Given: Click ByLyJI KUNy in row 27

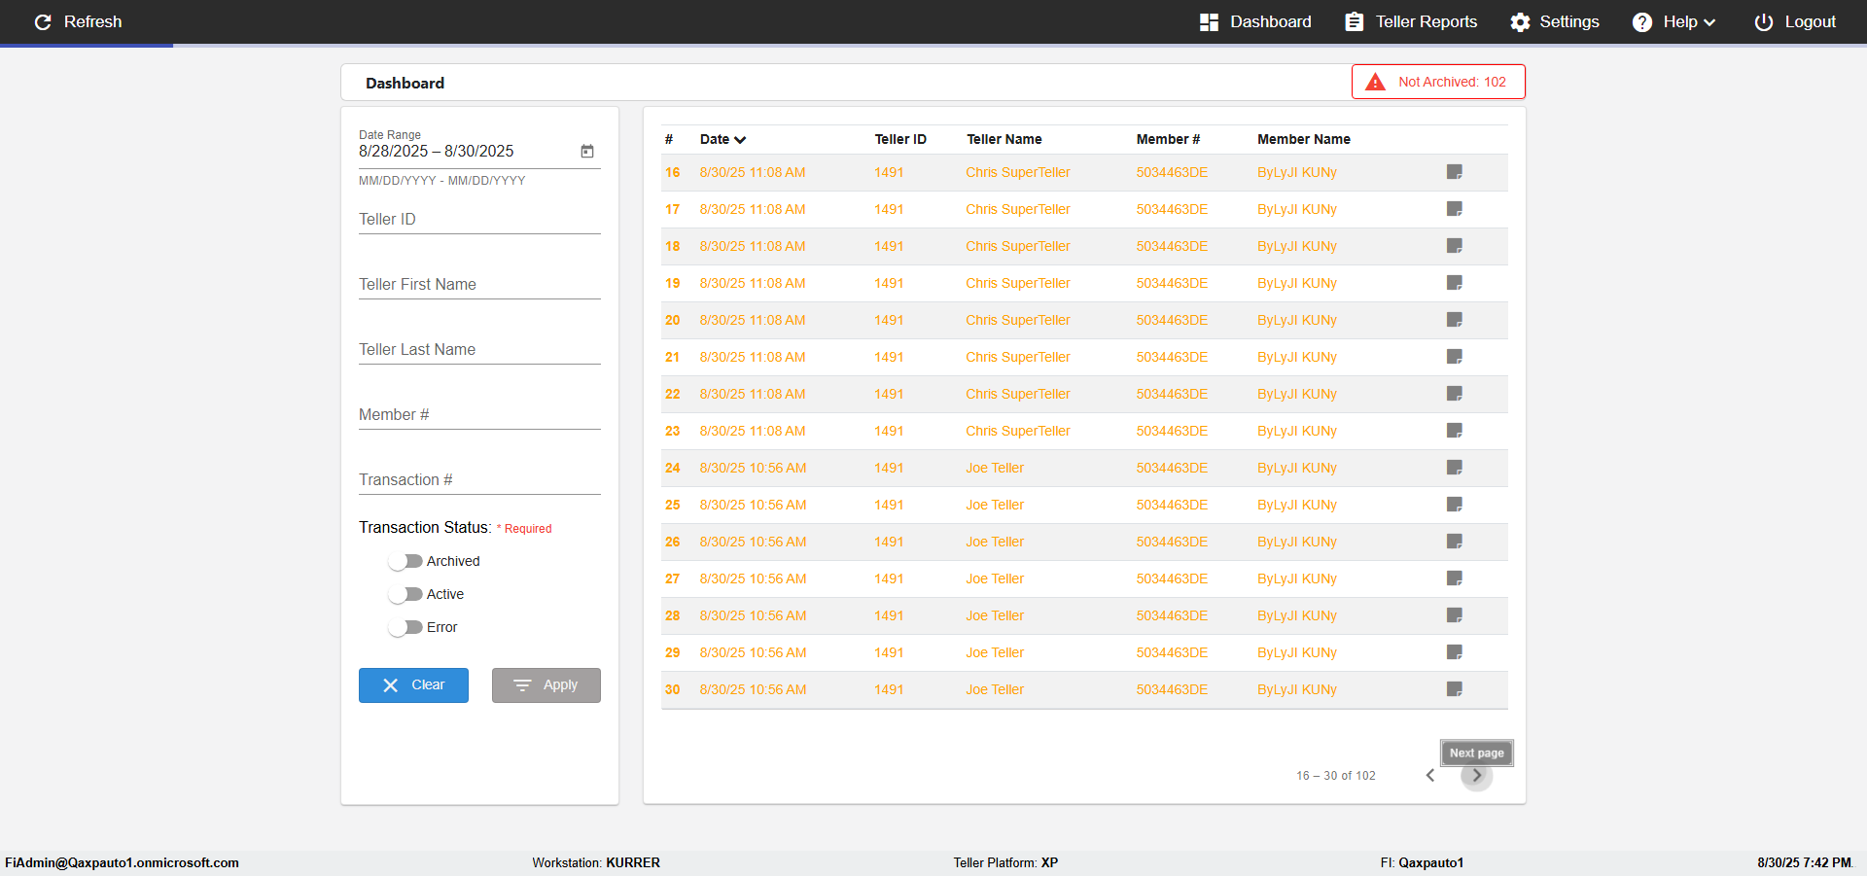Looking at the screenshot, I should pyautogui.click(x=1297, y=578).
